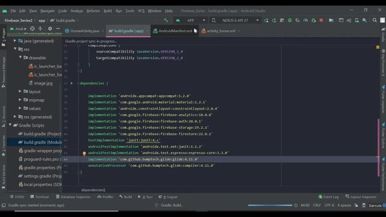The width and height of the screenshot is (386, 217).
Task: Open the NEXUS 6 API 27 device dropdown
Action: 236,20
